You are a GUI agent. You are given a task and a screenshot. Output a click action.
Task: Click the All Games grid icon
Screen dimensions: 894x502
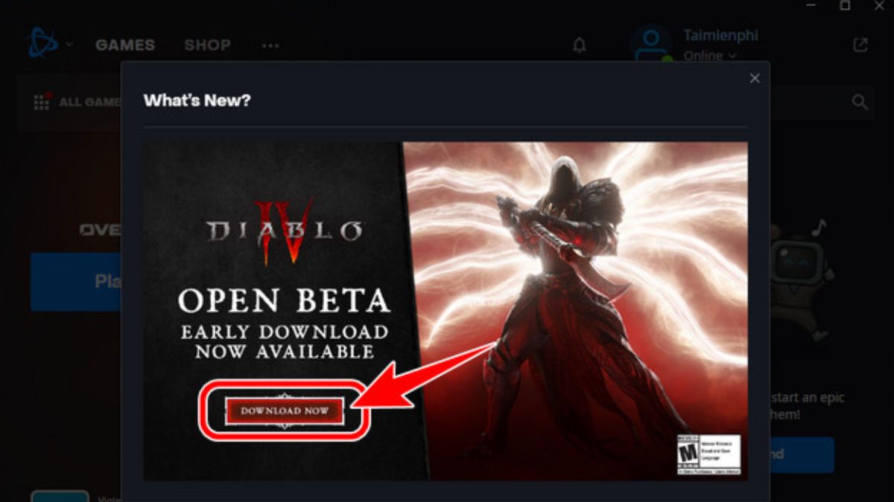tap(42, 102)
